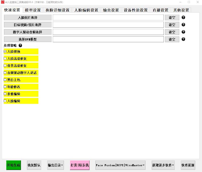Enable 表情编辑 processing strategy
Image resolution: width=202 pixels, height=172 pixels.
pyautogui.click(x=5, y=94)
